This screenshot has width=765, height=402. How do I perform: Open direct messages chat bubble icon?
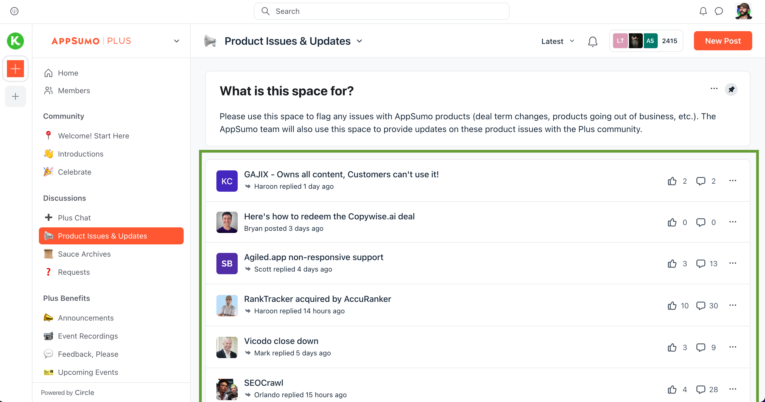719,11
